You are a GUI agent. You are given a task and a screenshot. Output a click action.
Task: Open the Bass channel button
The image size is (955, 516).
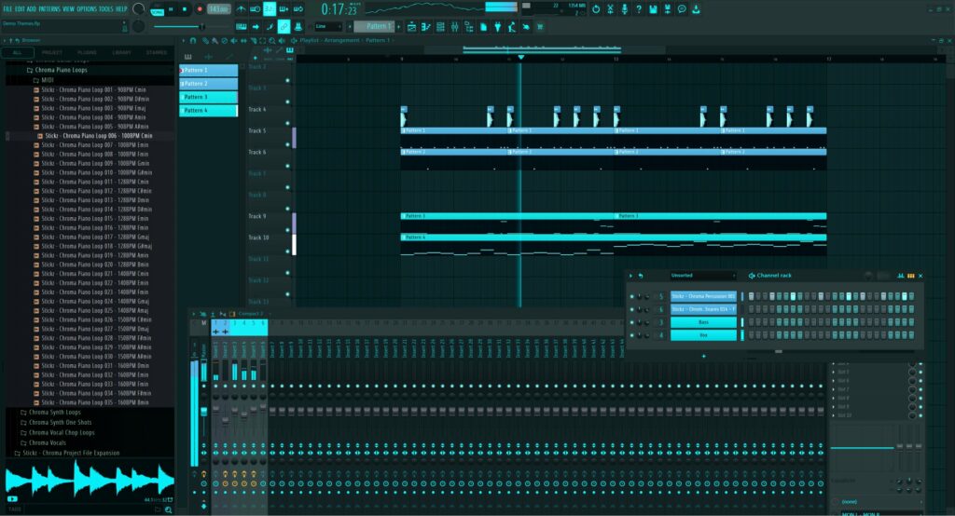pos(703,322)
